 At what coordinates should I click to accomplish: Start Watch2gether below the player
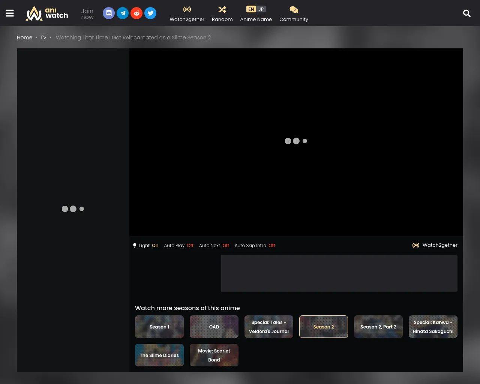pyautogui.click(x=435, y=245)
